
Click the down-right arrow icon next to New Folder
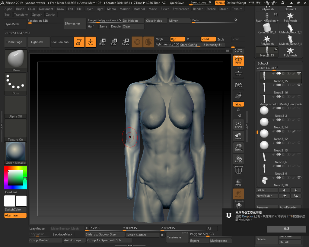[x=296, y=196]
